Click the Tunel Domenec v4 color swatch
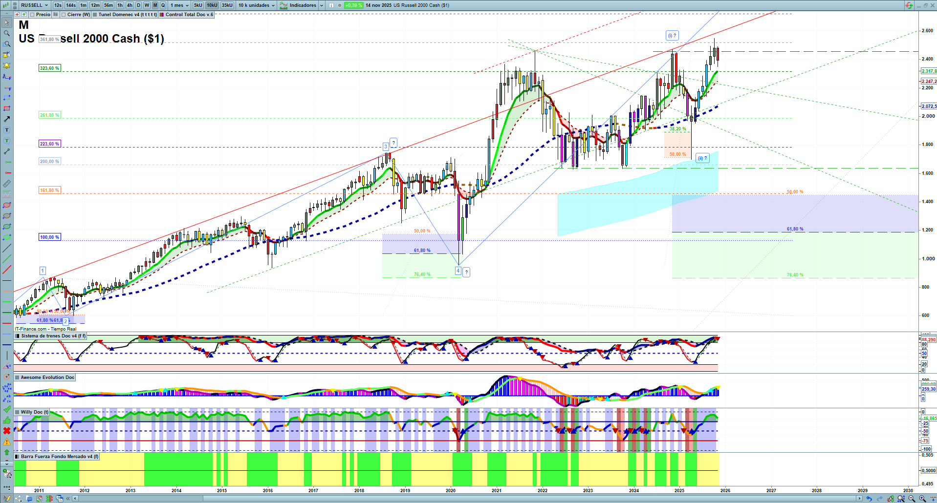 (x=95, y=15)
